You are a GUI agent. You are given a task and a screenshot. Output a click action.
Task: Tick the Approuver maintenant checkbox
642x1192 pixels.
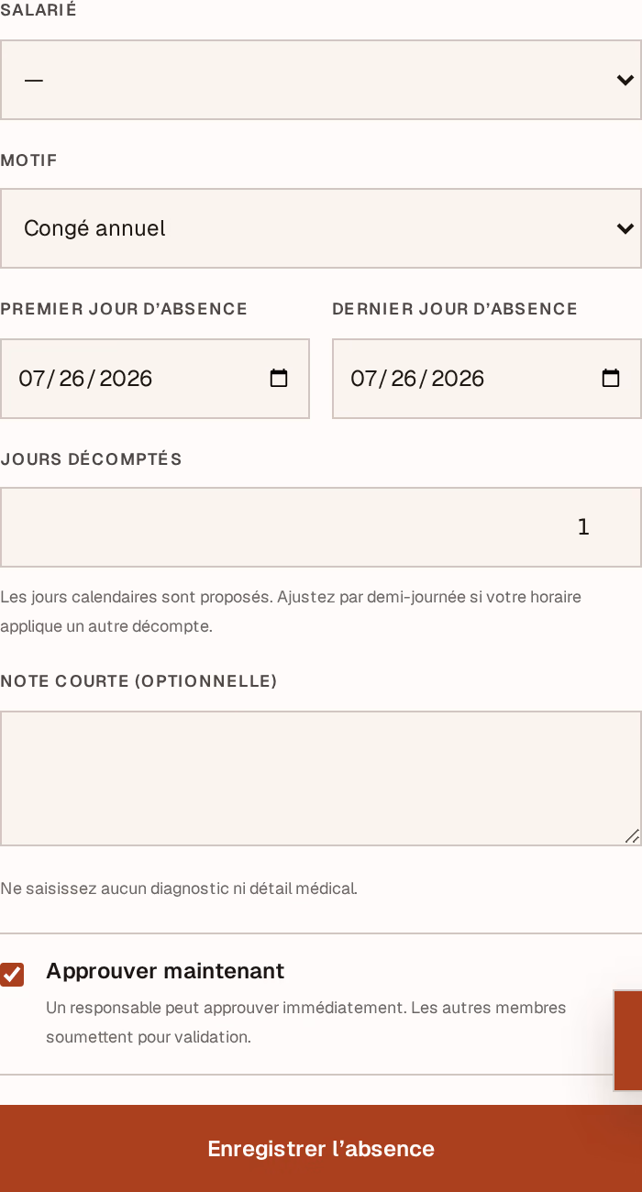[x=12, y=975]
